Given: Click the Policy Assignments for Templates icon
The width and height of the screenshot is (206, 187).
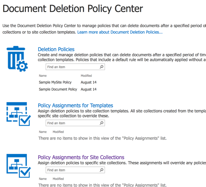Looking at the screenshot, I should pos(18,114).
